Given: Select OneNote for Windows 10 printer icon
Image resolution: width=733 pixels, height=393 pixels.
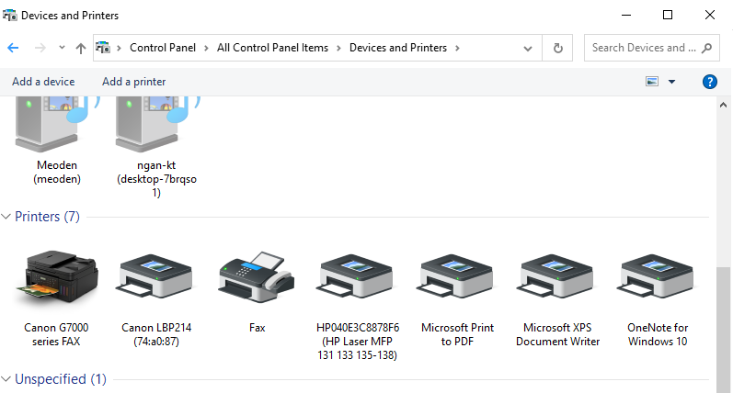Looking at the screenshot, I should click(x=657, y=275).
